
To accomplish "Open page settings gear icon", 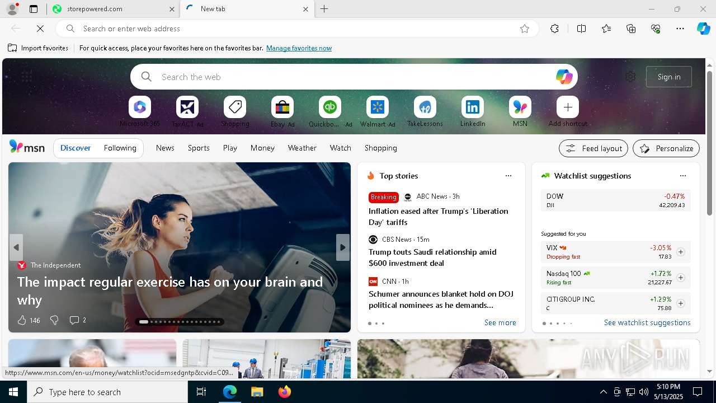I will [630, 77].
